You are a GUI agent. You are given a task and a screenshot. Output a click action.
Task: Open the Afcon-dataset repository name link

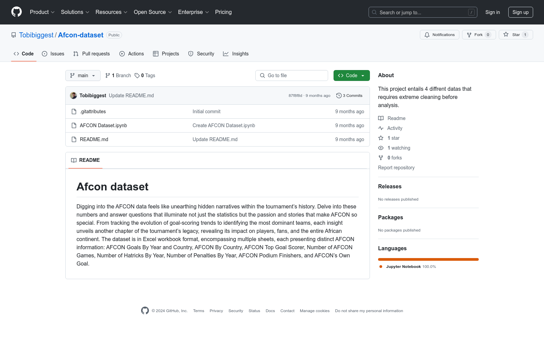coord(81,35)
